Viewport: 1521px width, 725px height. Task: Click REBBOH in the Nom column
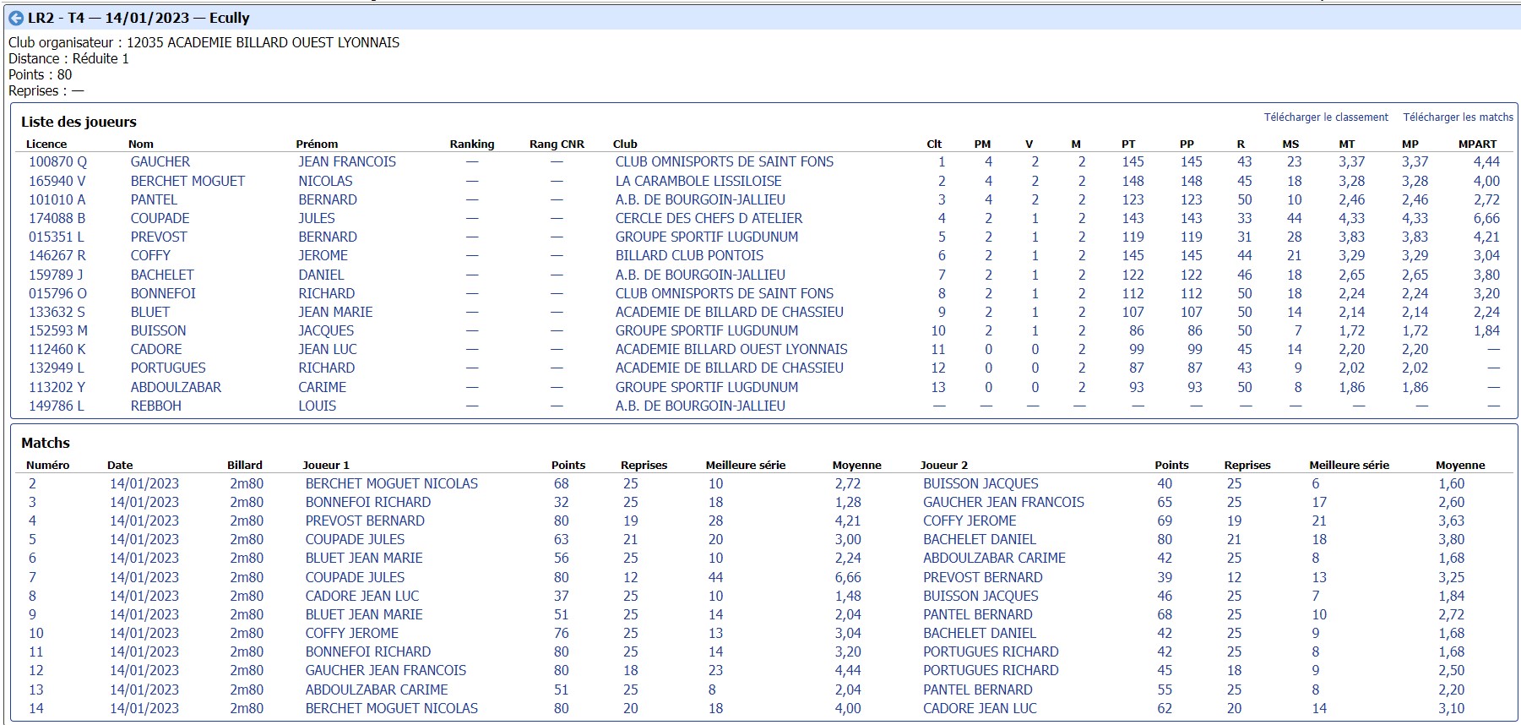click(156, 406)
